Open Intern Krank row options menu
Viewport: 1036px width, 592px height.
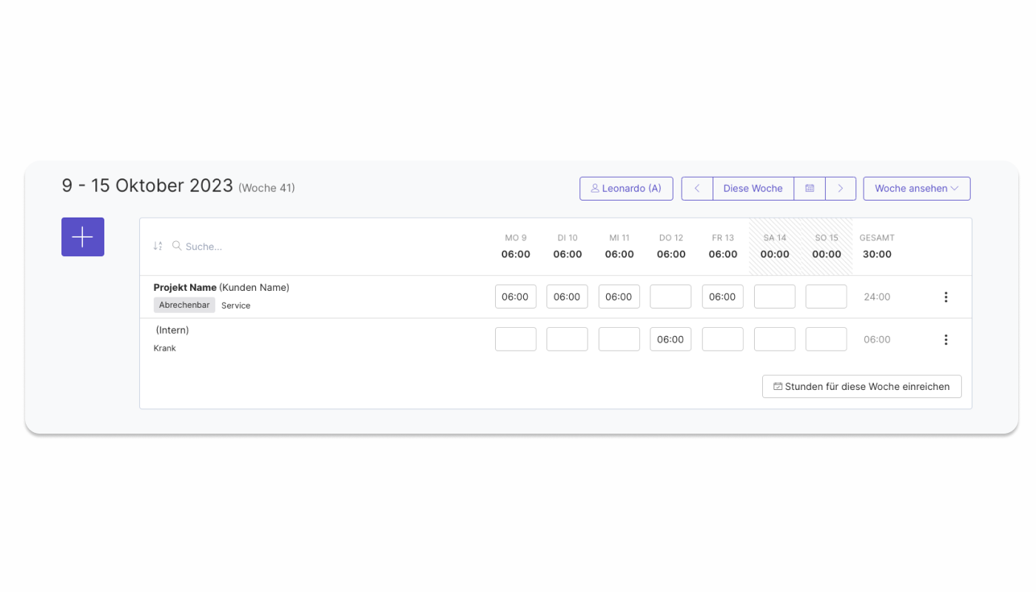(x=946, y=340)
